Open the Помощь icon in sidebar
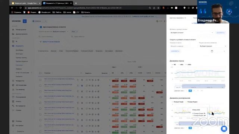Image resolution: width=239 pixels, height=134 pixels. point(13,121)
